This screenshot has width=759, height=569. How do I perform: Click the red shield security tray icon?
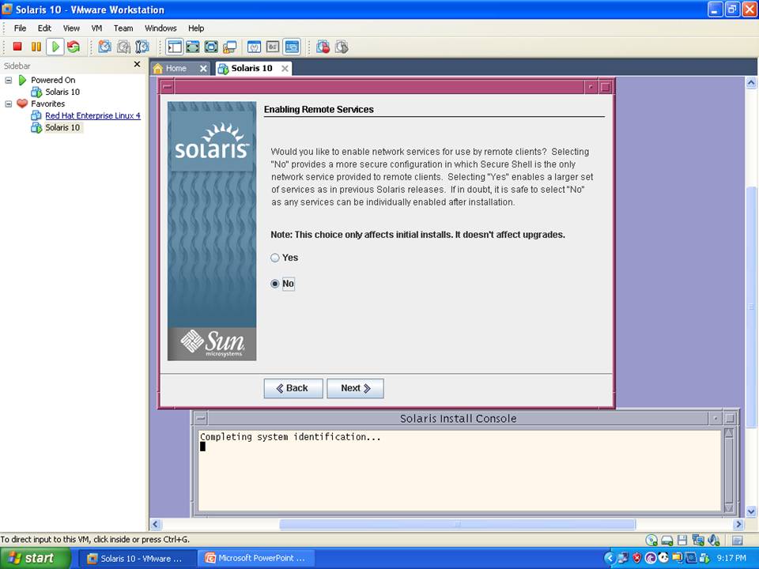coord(637,558)
